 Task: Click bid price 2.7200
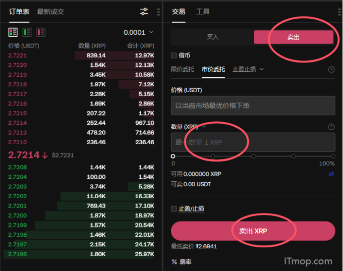tap(17, 216)
